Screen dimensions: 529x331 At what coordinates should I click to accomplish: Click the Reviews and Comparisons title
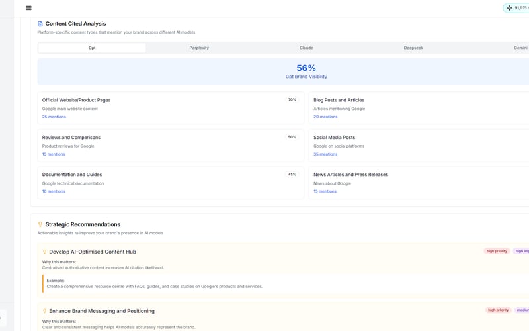point(71,138)
